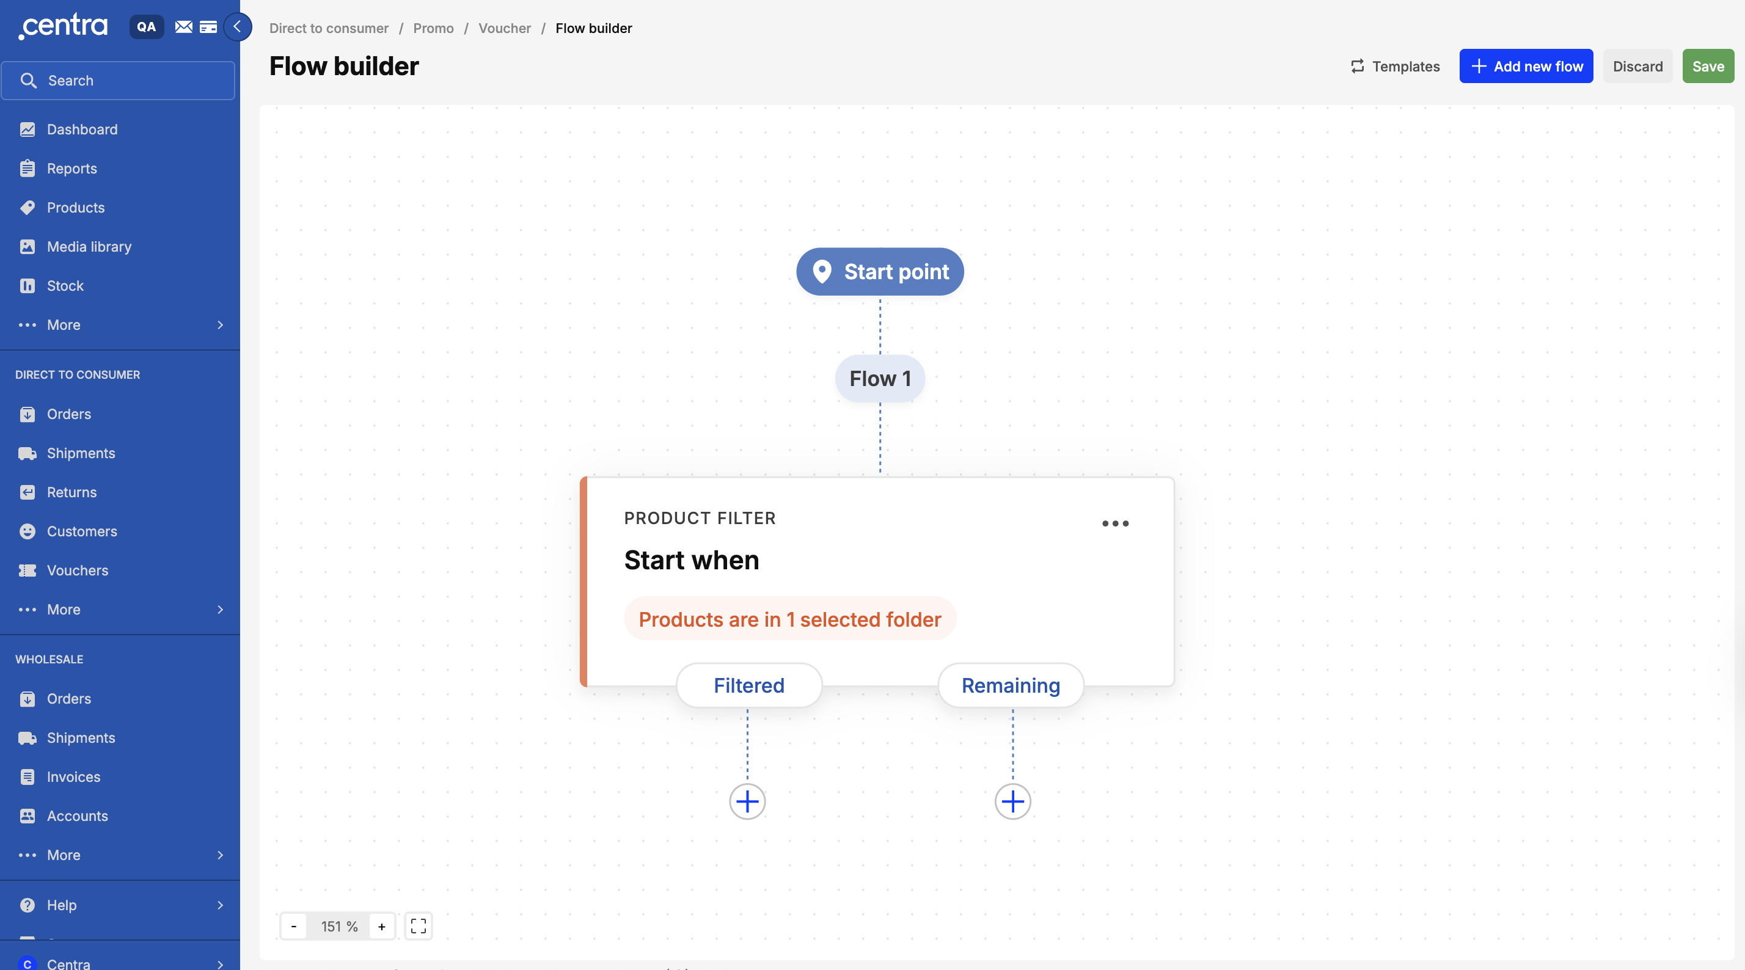Save the flow

point(1707,67)
